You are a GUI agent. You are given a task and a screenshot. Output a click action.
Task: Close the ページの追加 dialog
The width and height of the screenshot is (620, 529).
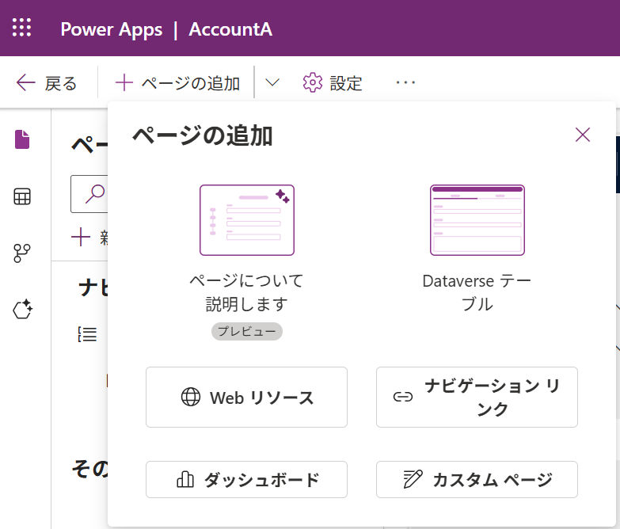pos(583,135)
